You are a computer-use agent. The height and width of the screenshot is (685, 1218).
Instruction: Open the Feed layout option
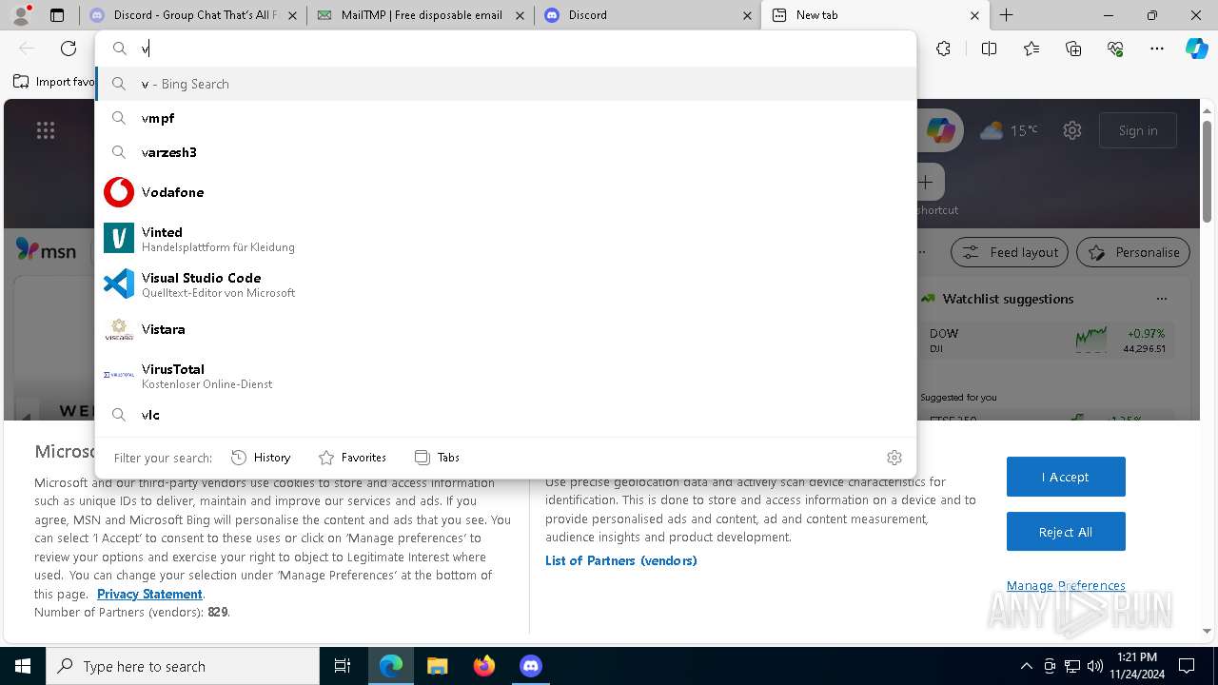(1010, 252)
